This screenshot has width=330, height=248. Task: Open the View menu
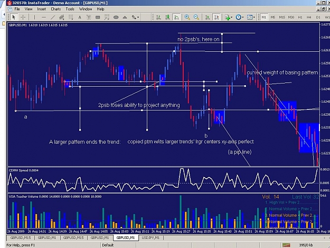point(29,9)
